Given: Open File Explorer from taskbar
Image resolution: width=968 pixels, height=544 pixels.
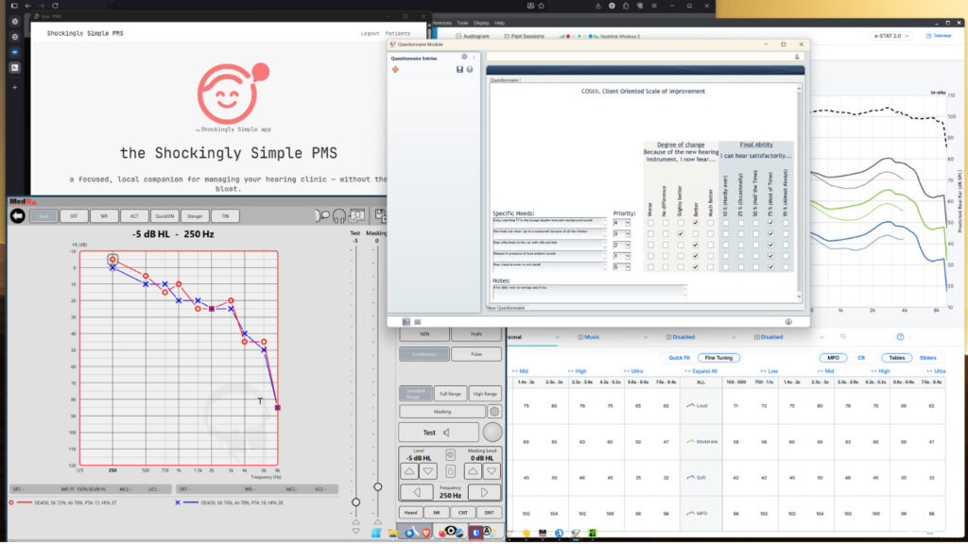Looking at the screenshot, I should tap(392, 533).
